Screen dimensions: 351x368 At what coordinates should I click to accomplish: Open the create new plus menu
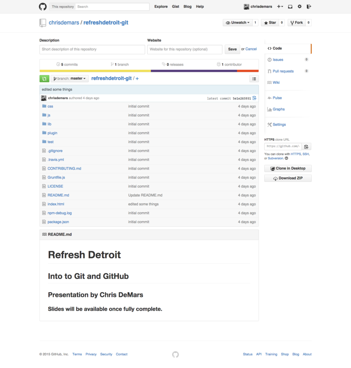click(x=280, y=7)
